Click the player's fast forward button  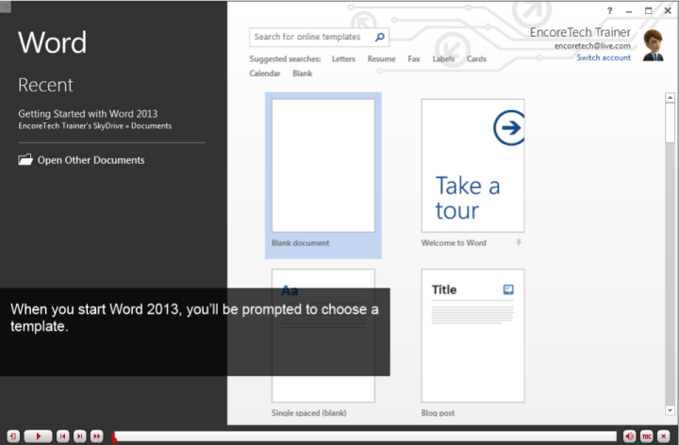tap(97, 437)
